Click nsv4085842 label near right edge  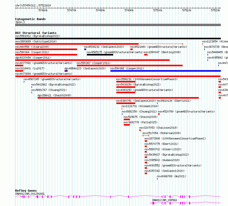(x=217, y=58)
